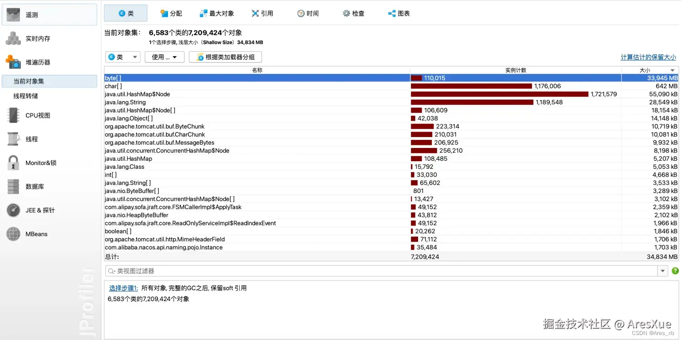Open the MBeans view
The image size is (681, 340).
click(36, 234)
